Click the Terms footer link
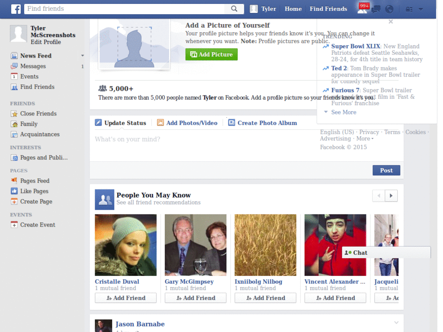 coord(392,132)
